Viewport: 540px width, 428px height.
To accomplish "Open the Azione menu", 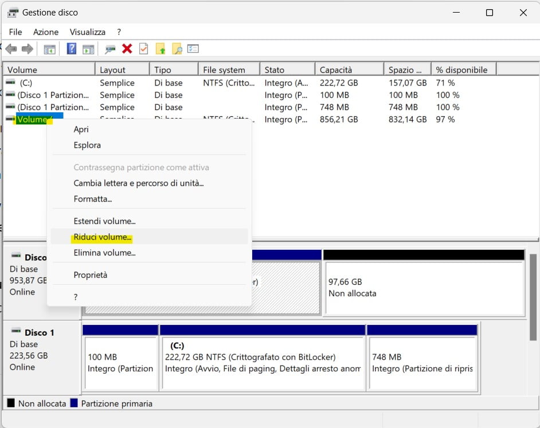I will tap(46, 32).
